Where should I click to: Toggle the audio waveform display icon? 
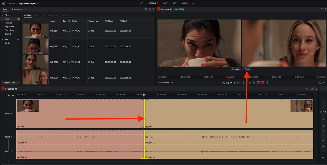307,89
